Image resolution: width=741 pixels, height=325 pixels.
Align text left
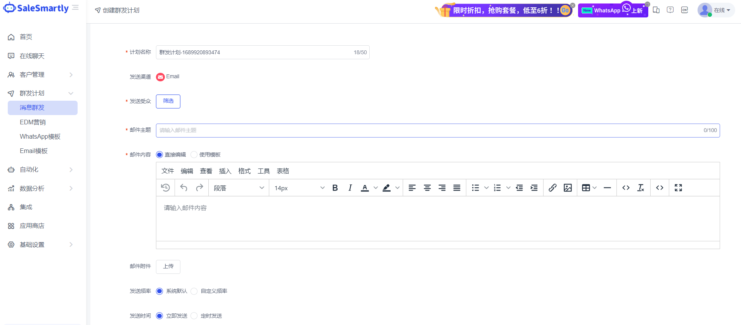pos(412,188)
